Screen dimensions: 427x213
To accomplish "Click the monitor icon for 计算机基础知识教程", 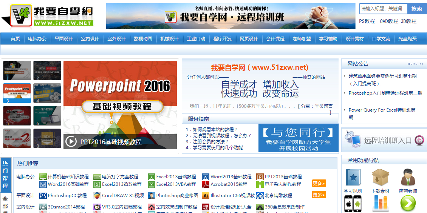I will pyautogui.click(x=43, y=176).
